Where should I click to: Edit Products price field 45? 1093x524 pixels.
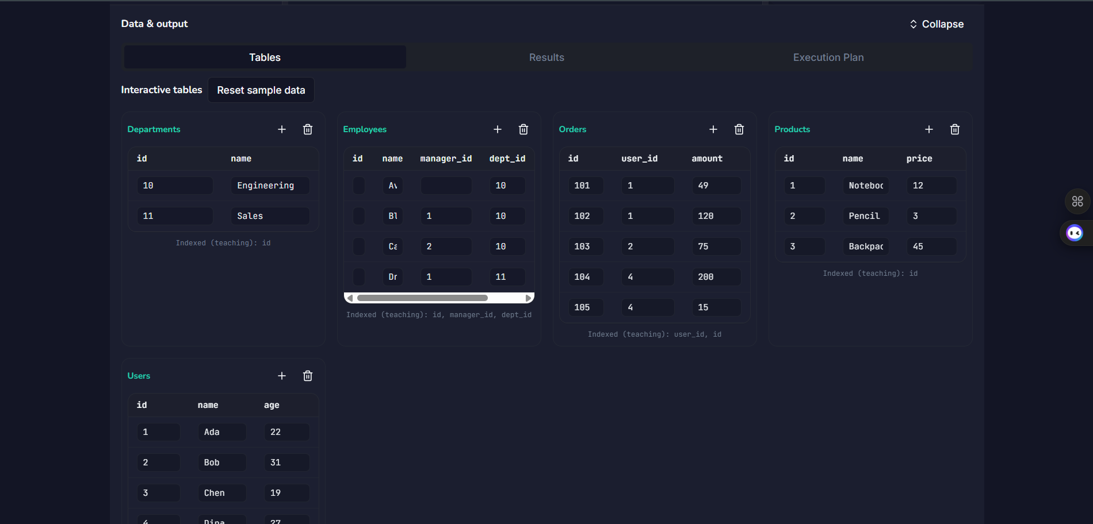tap(932, 246)
